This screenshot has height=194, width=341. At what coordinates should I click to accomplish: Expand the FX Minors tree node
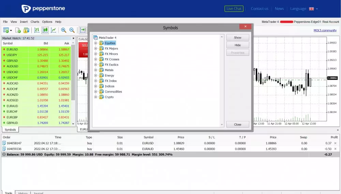coord(96,54)
